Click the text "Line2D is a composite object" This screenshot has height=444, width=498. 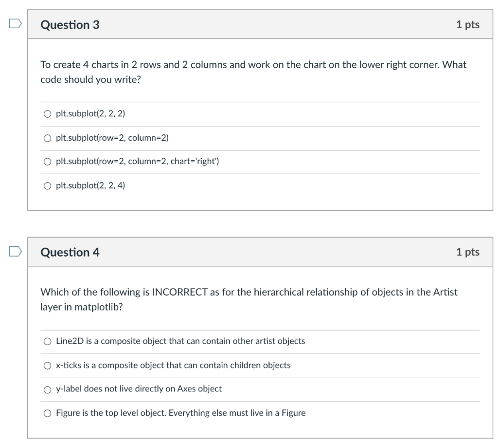pyautogui.click(x=180, y=341)
